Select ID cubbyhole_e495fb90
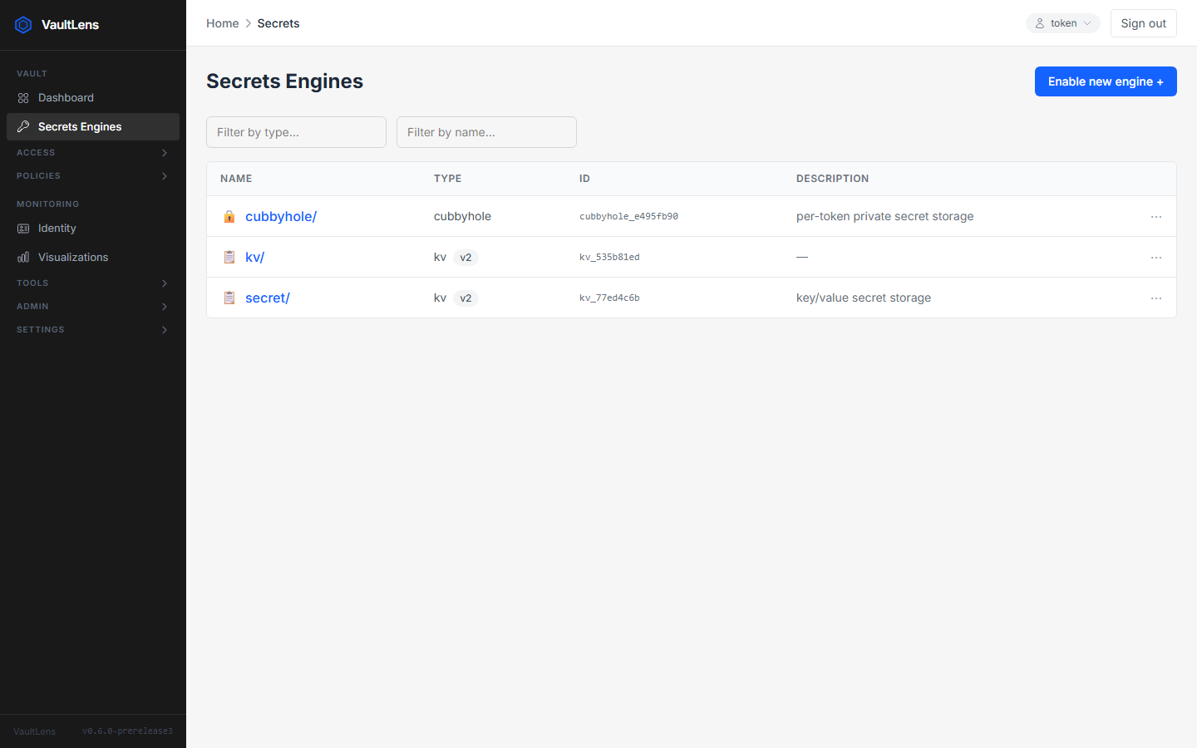The width and height of the screenshot is (1197, 748). [628, 217]
